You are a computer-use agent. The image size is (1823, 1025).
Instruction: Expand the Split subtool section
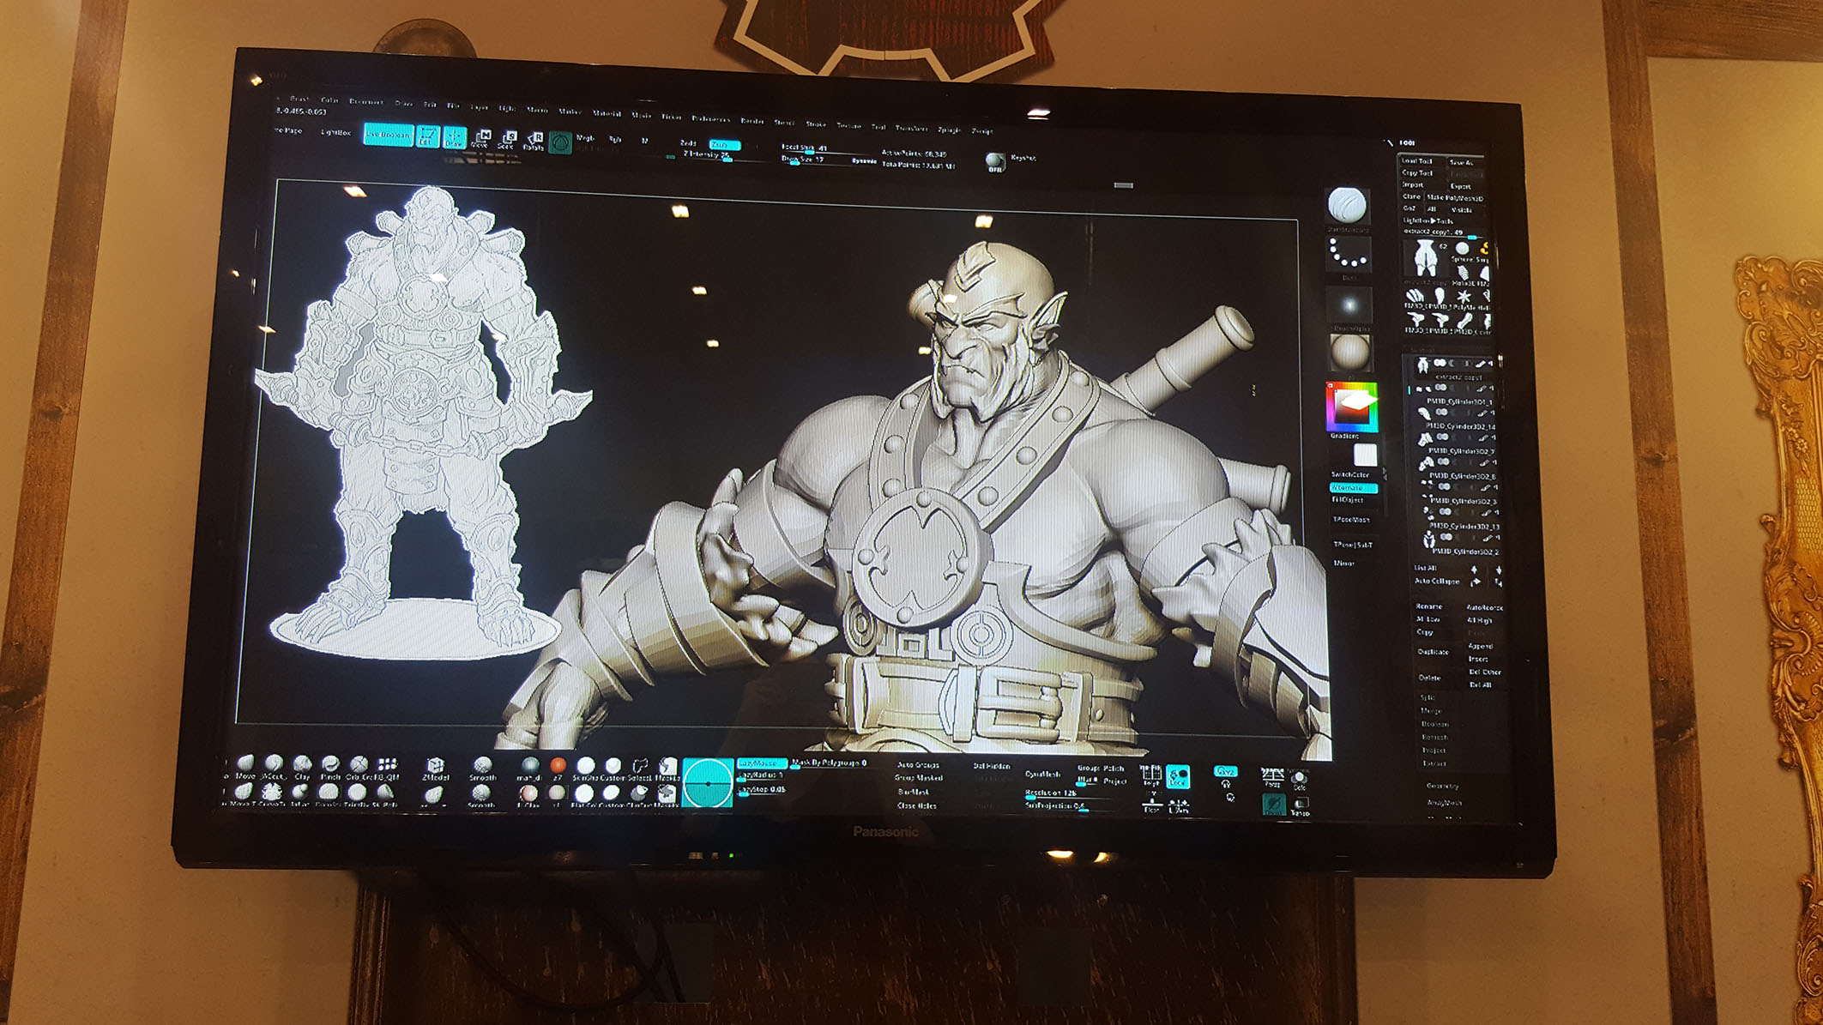click(1428, 697)
